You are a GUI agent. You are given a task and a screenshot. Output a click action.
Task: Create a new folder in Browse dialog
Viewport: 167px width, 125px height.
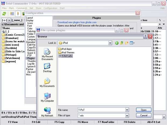point(127,43)
